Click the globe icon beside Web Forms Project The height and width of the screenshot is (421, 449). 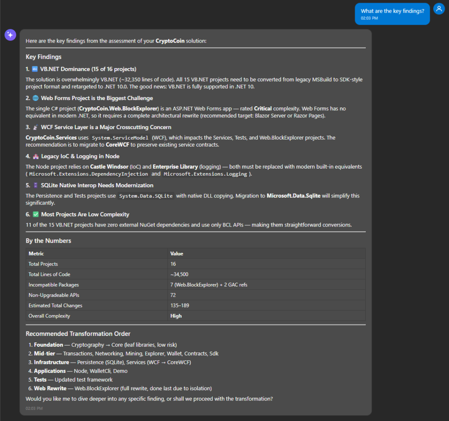tap(36, 98)
